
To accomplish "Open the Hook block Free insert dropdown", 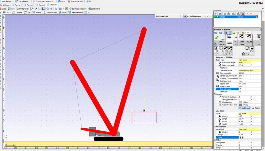I will (x=250, y=129).
